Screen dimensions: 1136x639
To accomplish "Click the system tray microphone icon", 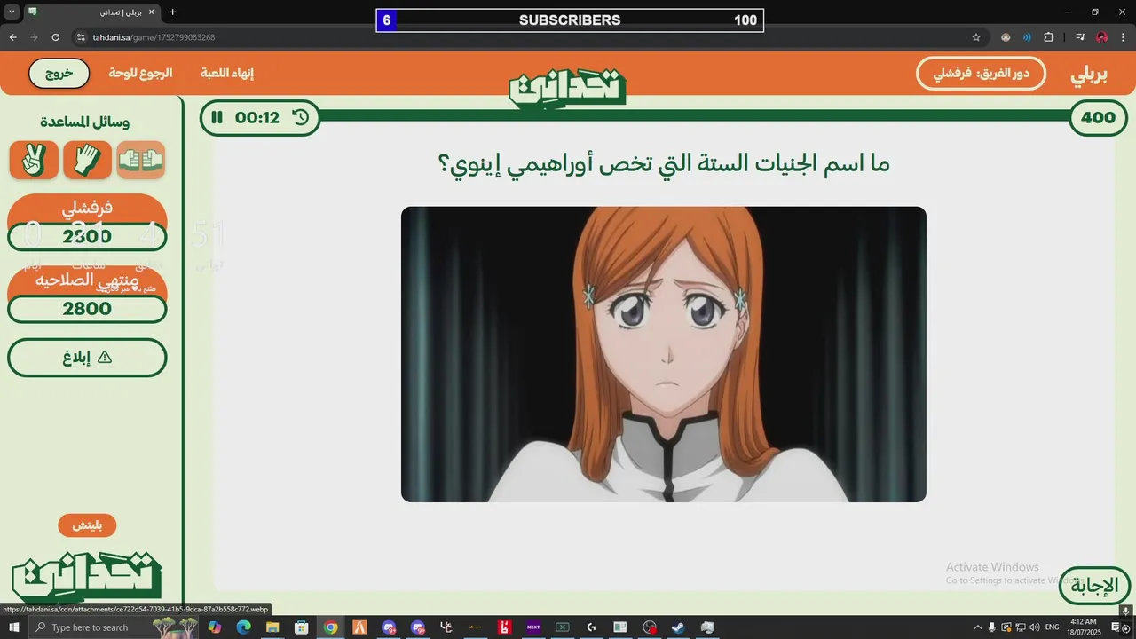I will point(991,627).
